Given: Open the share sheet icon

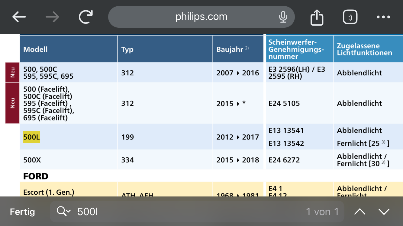Looking at the screenshot, I should 317,17.
